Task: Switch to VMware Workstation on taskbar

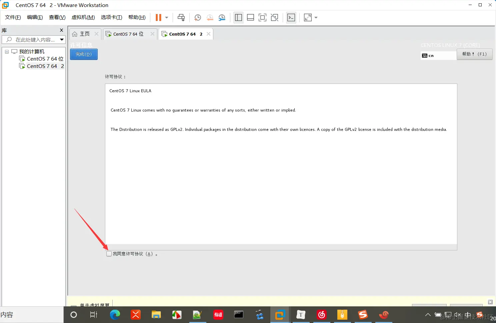Action: [x=280, y=315]
